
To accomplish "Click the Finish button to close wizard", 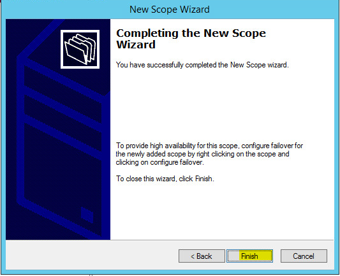I will pos(249,256).
